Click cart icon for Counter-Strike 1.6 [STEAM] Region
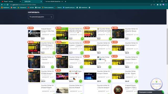168x94 pixels. click(x=54, y=53)
